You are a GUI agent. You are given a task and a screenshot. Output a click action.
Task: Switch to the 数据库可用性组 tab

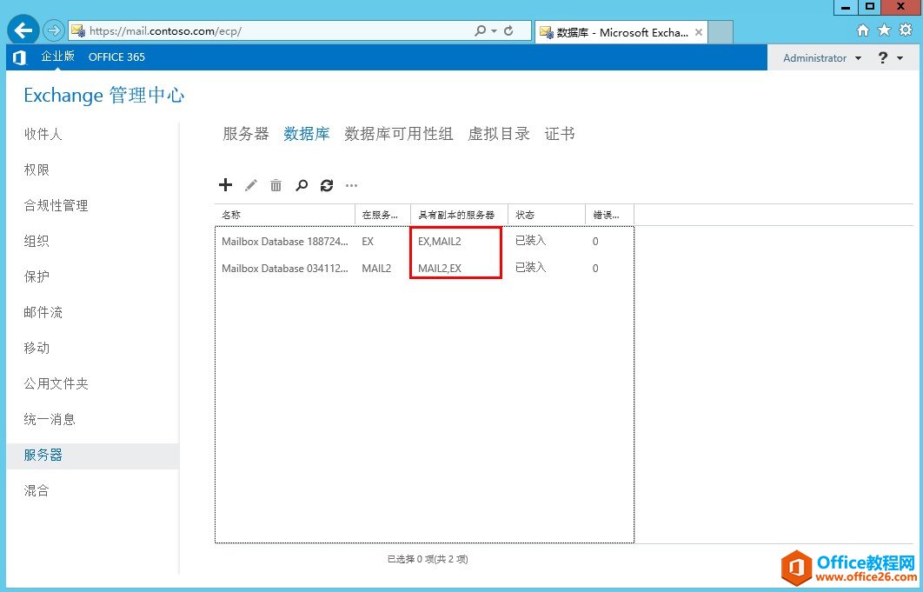point(399,134)
